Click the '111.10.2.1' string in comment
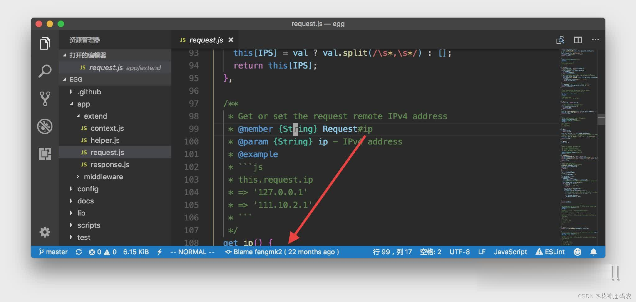 (x=283, y=205)
